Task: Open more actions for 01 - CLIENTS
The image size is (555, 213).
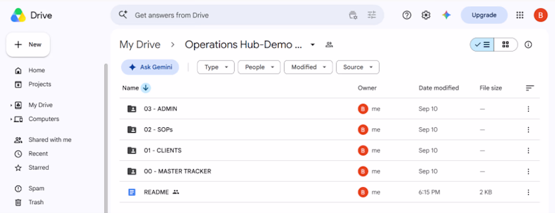Action: (528, 150)
